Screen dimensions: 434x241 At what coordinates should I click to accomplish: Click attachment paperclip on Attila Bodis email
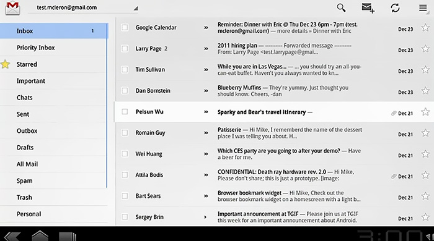(x=394, y=177)
